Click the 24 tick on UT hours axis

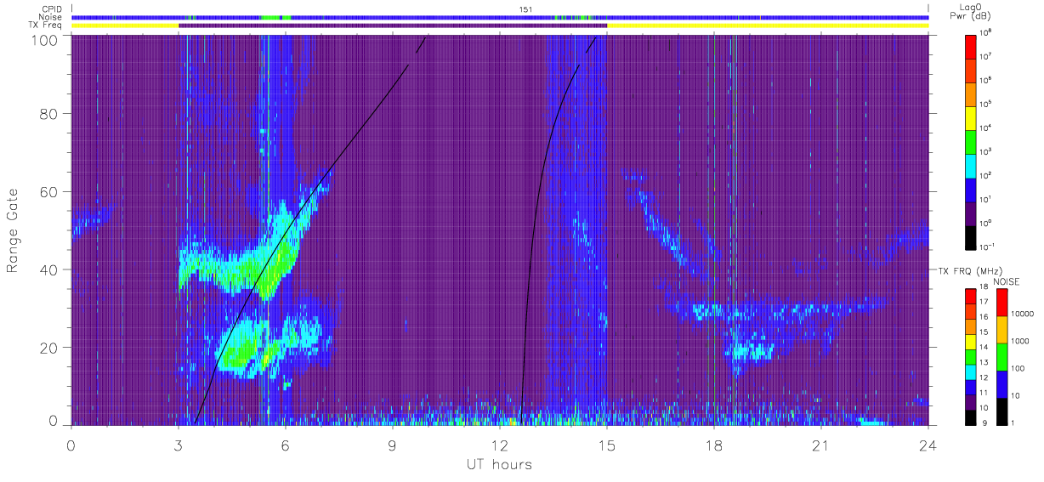(928, 445)
